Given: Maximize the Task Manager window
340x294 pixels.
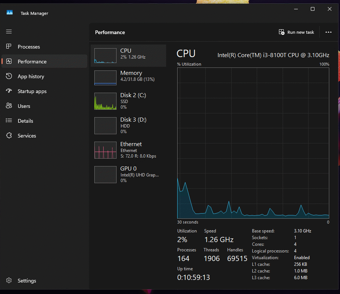Looking at the screenshot, I should (313, 9).
